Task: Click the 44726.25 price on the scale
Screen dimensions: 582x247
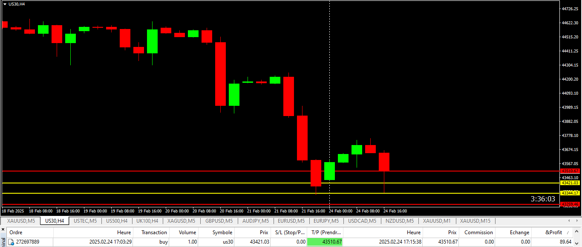Action: 570,9
